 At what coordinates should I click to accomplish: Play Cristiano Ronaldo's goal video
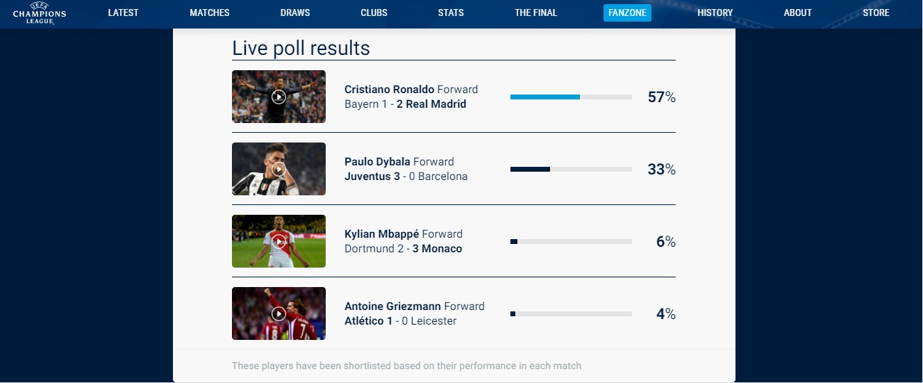point(278,97)
